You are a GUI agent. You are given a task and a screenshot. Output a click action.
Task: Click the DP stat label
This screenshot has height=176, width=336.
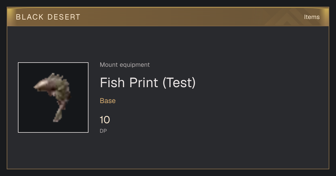[103, 131]
